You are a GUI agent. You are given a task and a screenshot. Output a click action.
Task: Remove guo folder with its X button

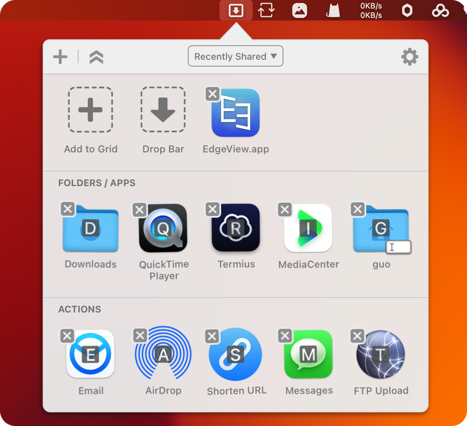click(358, 209)
